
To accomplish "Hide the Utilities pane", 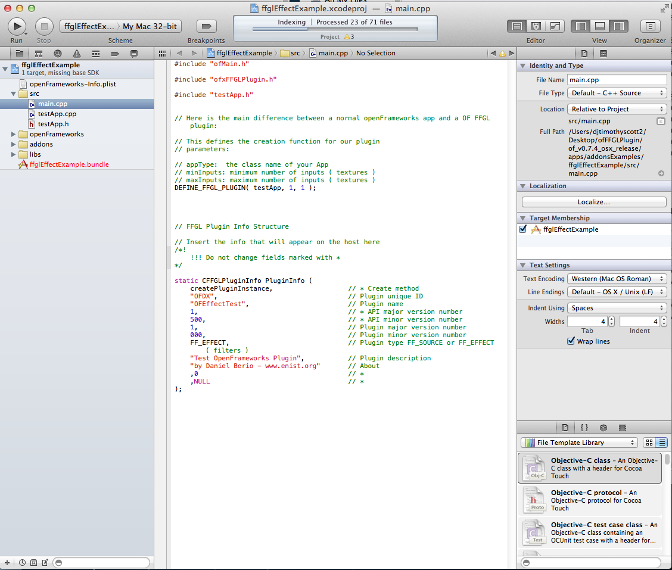I will [619, 26].
